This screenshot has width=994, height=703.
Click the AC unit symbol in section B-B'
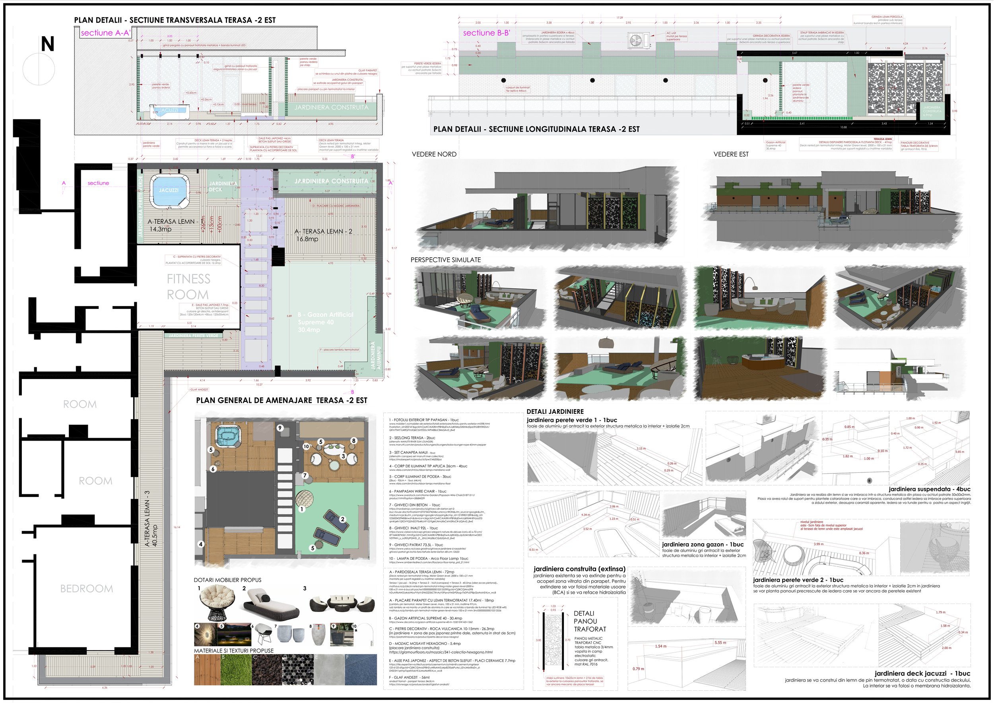point(639,40)
